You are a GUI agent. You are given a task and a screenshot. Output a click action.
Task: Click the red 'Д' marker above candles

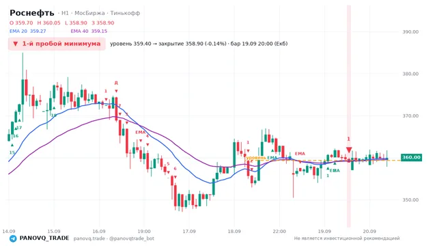click(x=116, y=83)
